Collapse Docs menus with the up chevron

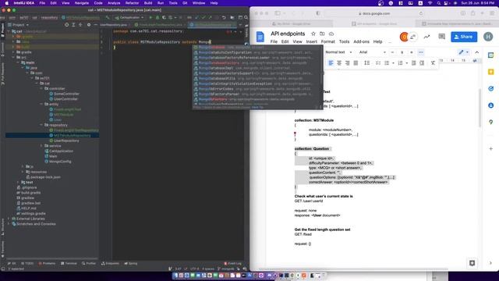476,52
